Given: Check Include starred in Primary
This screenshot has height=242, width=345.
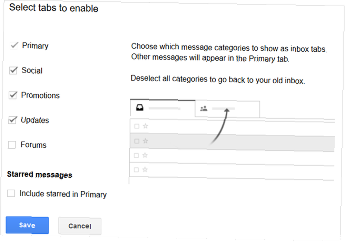Looking at the screenshot, I should click(11, 193).
